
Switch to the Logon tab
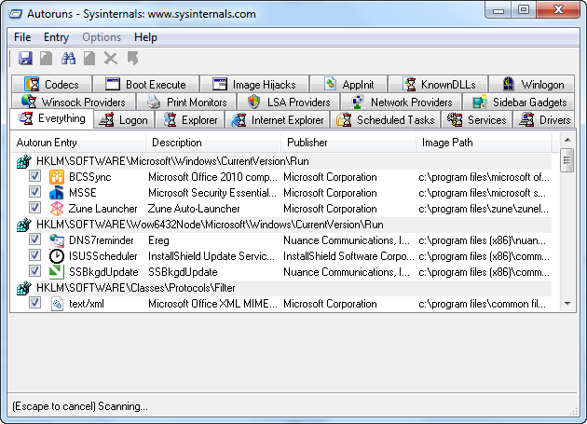(x=124, y=120)
